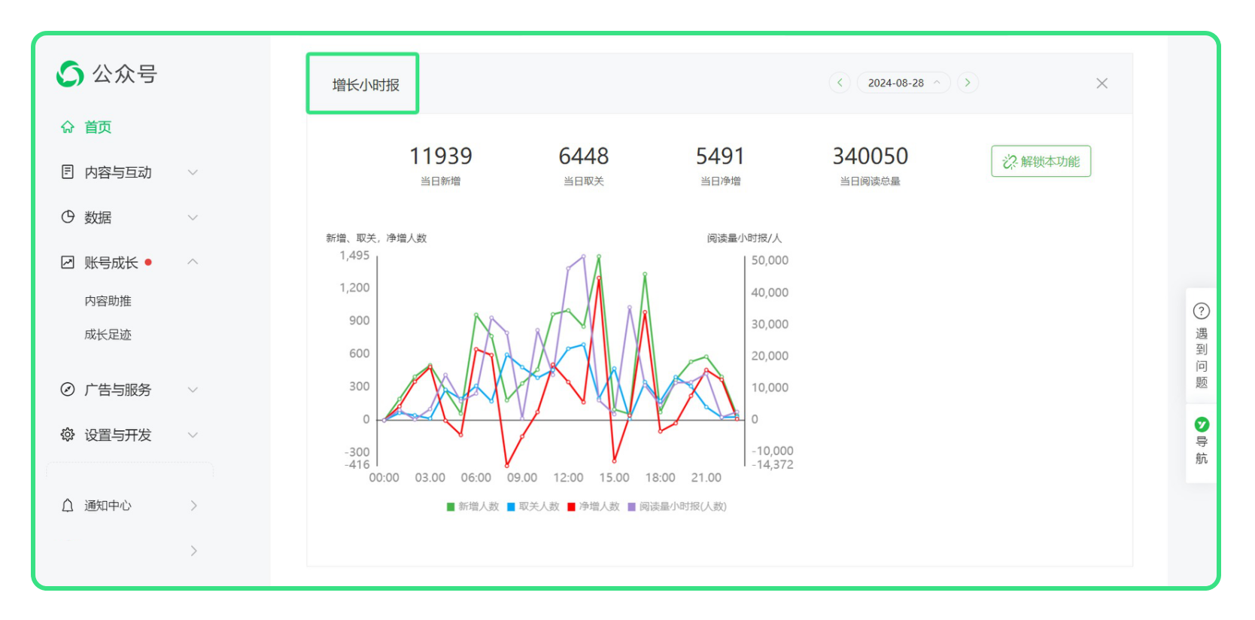Click the 11939 当日新增 value
This screenshot has width=1255, height=620.
(x=441, y=157)
